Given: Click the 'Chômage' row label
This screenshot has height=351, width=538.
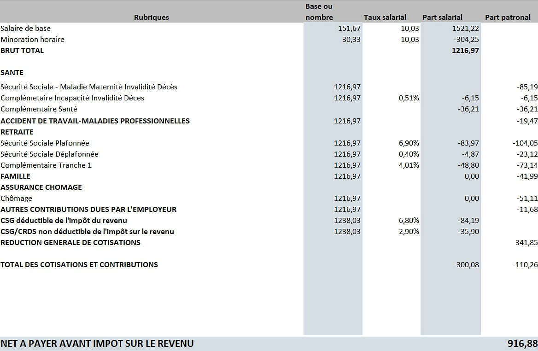Looking at the screenshot, I should coord(16,199).
